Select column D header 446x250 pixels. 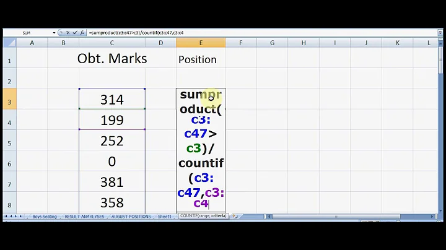[x=160, y=43]
